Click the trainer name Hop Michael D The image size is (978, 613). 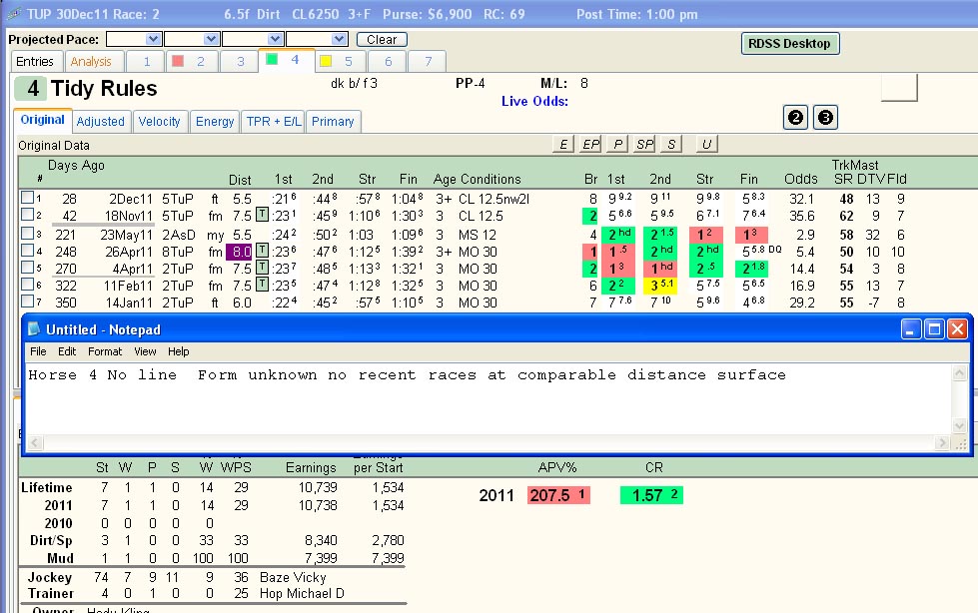pyautogui.click(x=302, y=594)
